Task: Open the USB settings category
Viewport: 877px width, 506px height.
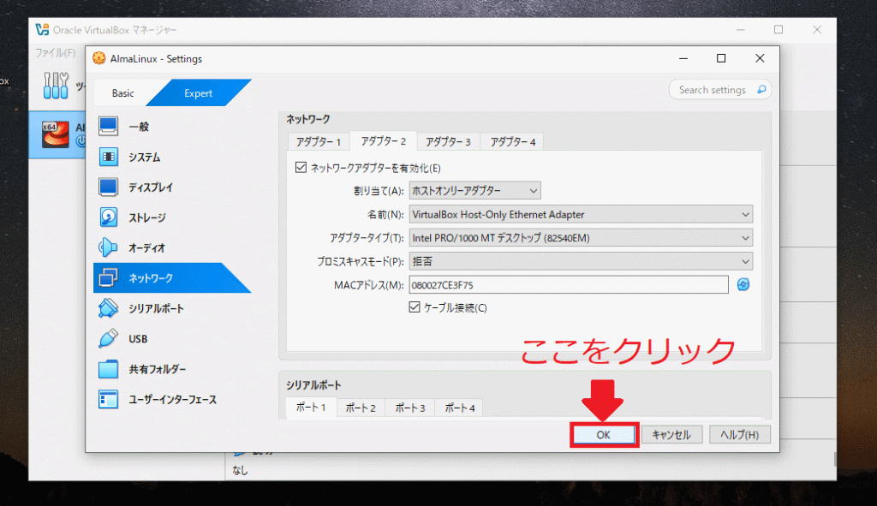Action: pyautogui.click(x=171, y=338)
